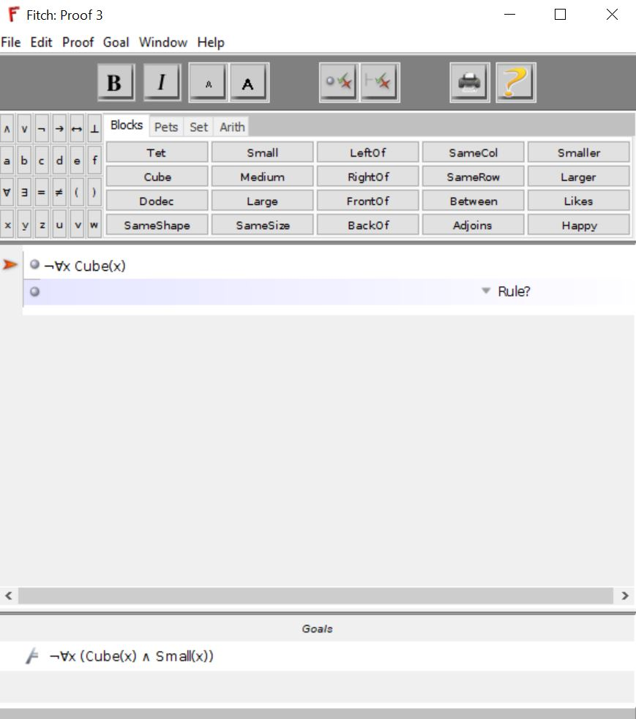Insert the right parenthesis symbol
This screenshot has height=719, width=636.
(x=94, y=192)
